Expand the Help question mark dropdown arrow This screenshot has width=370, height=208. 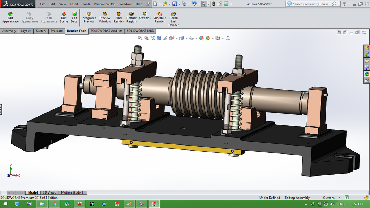point(349,4)
